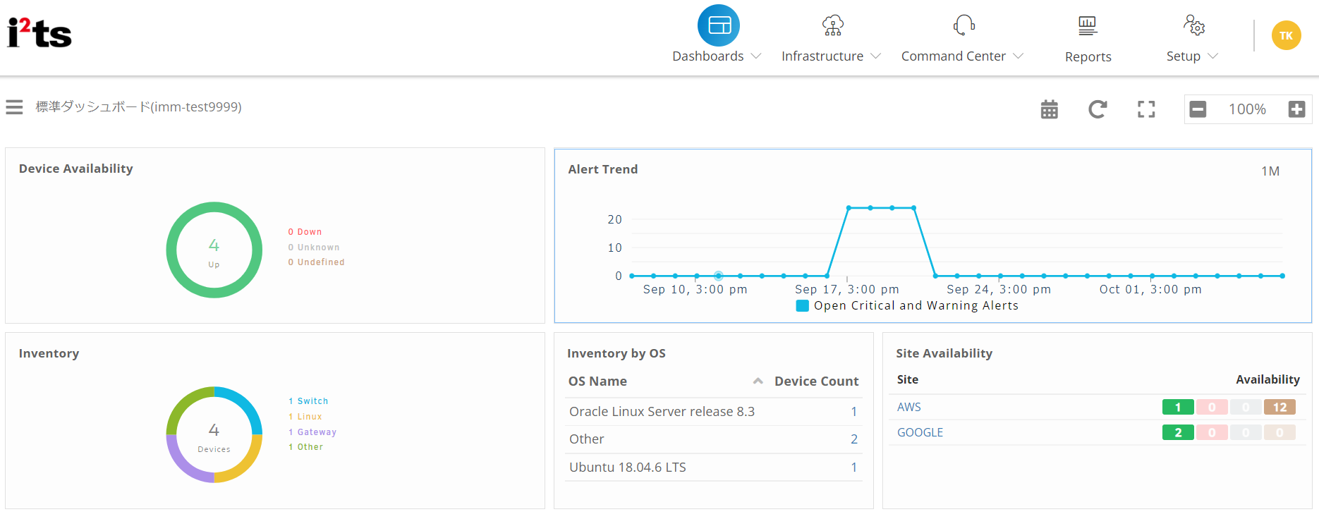This screenshot has height=519, width=1319.
Task: Click the AWS site link
Action: tap(908, 408)
